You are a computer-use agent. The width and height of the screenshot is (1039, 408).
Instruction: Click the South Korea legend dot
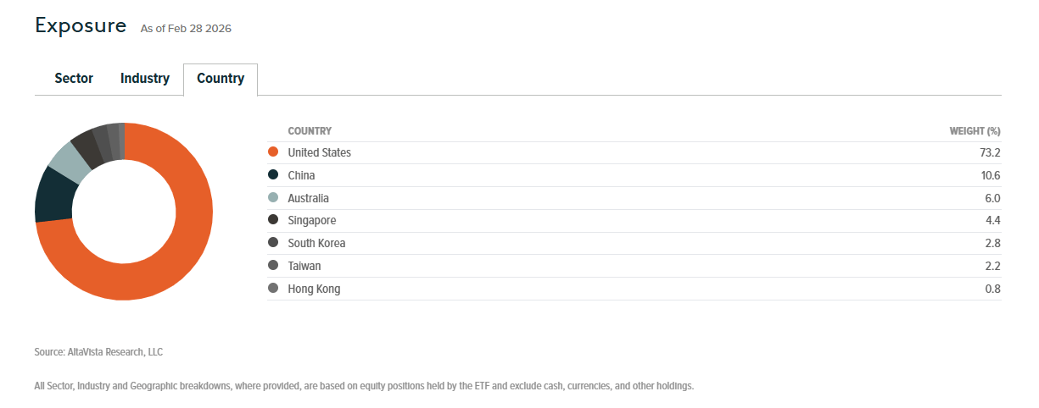273,243
